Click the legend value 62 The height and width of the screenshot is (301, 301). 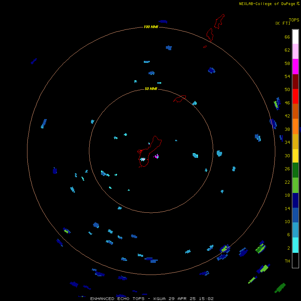click(x=287, y=50)
